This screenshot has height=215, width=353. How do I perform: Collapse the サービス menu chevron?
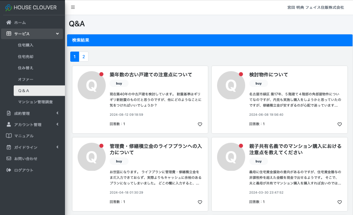[57, 34]
